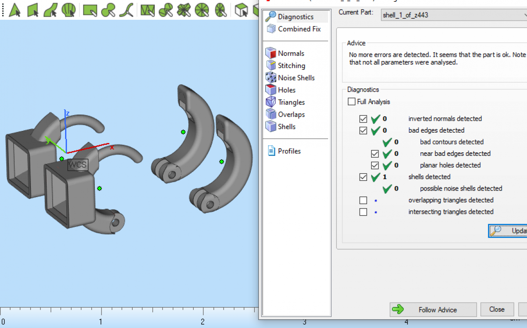
Task: Select the shell selection tool icon
Action: [x=68, y=9]
